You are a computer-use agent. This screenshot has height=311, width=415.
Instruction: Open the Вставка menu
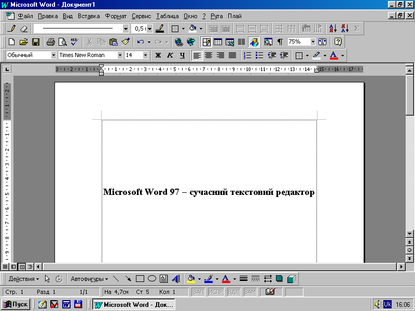tap(89, 16)
